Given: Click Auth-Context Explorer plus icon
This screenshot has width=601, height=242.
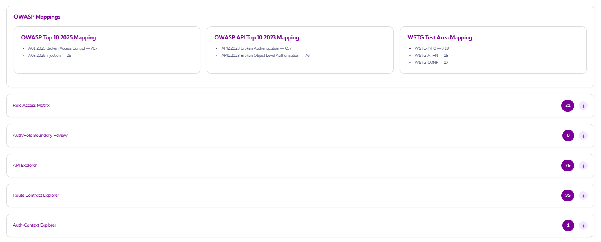Looking at the screenshot, I should click(583, 225).
